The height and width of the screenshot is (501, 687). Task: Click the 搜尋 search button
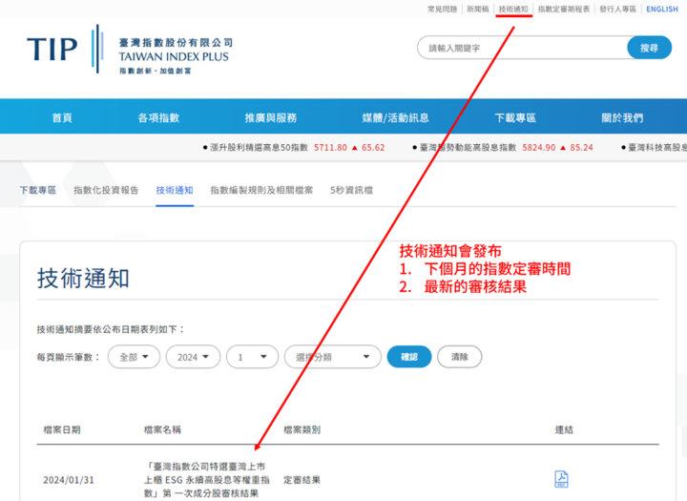coord(650,48)
